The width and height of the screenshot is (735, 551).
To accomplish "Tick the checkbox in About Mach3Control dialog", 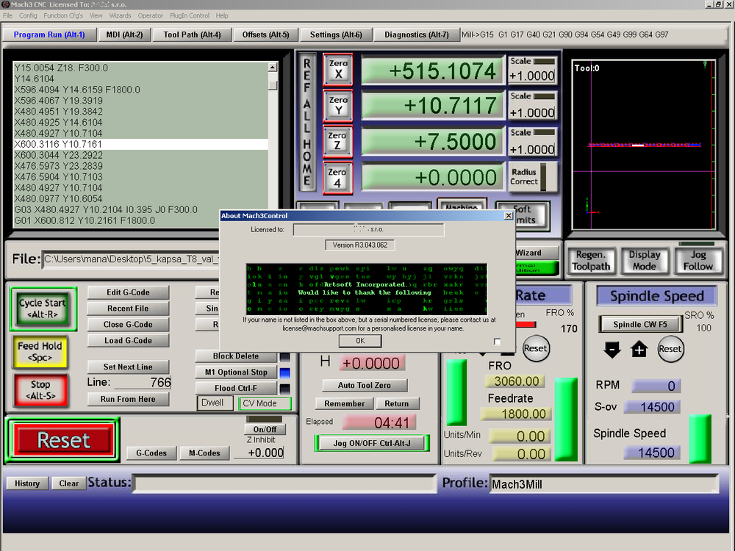I will [x=498, y=342].
